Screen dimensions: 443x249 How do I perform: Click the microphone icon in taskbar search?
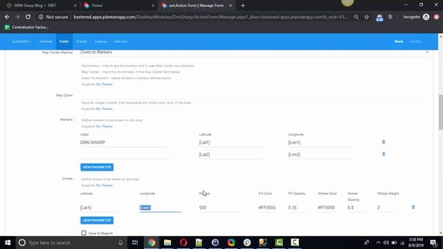120,243
